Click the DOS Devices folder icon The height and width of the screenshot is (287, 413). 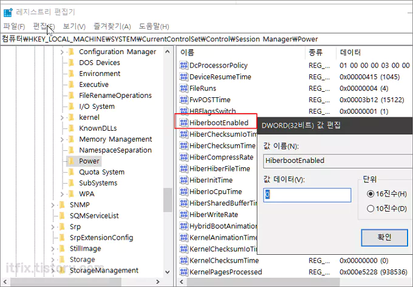pos(72,63)
